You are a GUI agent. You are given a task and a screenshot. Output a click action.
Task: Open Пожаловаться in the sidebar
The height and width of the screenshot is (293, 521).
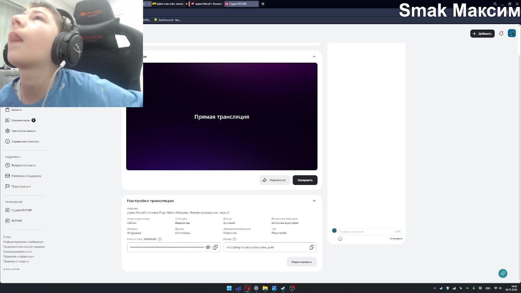pos(21,186)
